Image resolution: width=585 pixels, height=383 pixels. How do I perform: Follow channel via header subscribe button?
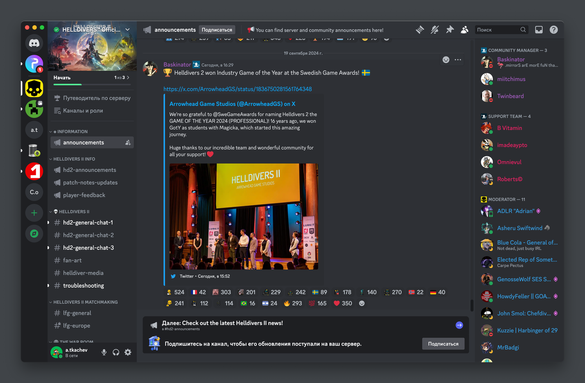[x=217, y=30]
